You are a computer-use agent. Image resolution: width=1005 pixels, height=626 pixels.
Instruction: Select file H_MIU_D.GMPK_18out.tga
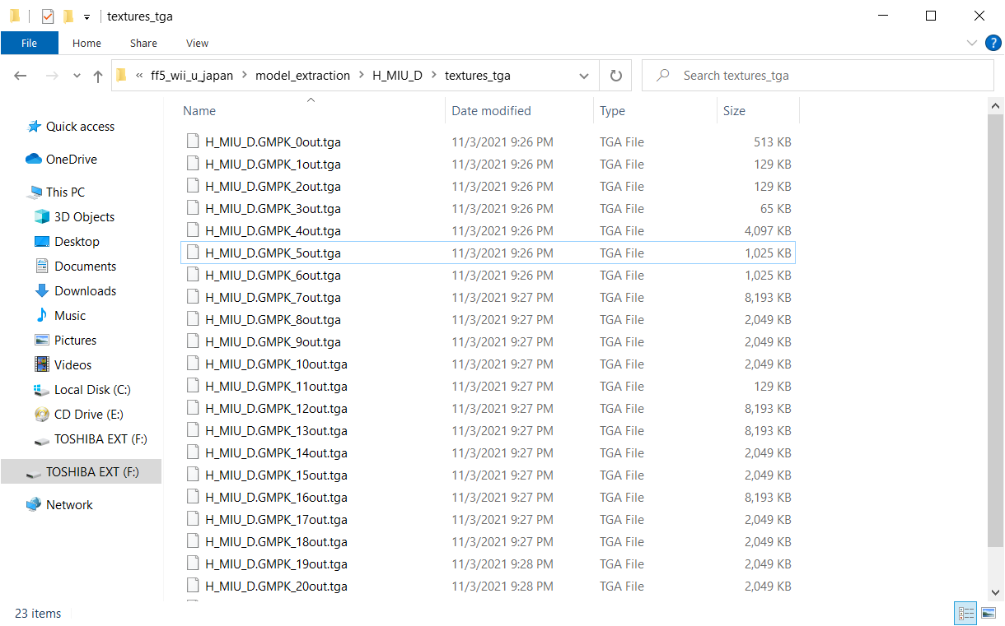click(276, 542)
